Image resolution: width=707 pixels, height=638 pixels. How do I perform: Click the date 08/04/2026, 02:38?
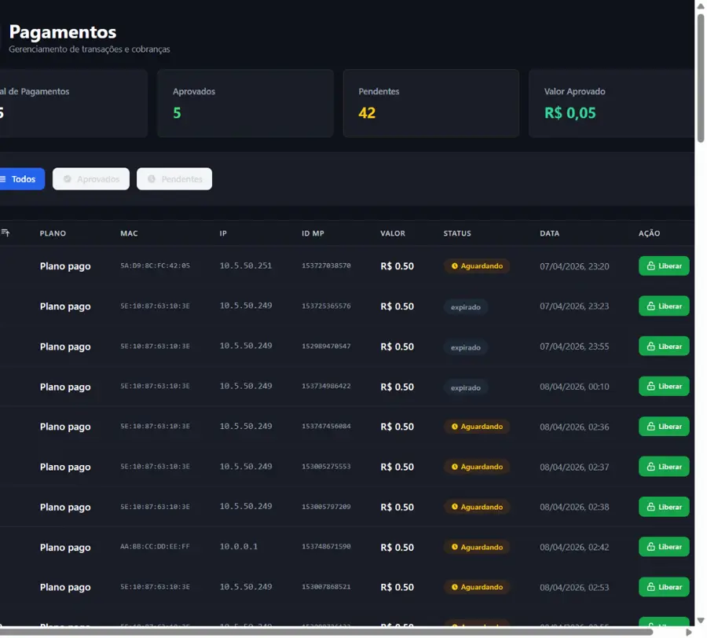(x=574, y=507)
